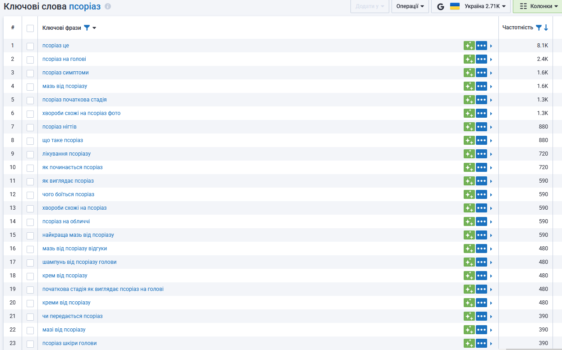Click green sparkle icon for мазі від псоріазу

click(469, 330)
